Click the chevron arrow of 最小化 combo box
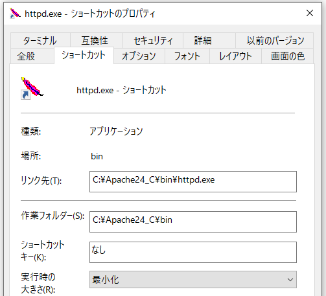The image size is (326, 296). pyautogui.click(x=290, y=280)
